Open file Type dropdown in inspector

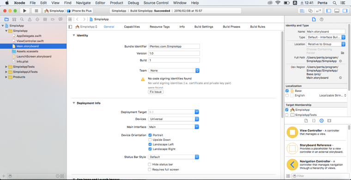(x=326, y=37)
